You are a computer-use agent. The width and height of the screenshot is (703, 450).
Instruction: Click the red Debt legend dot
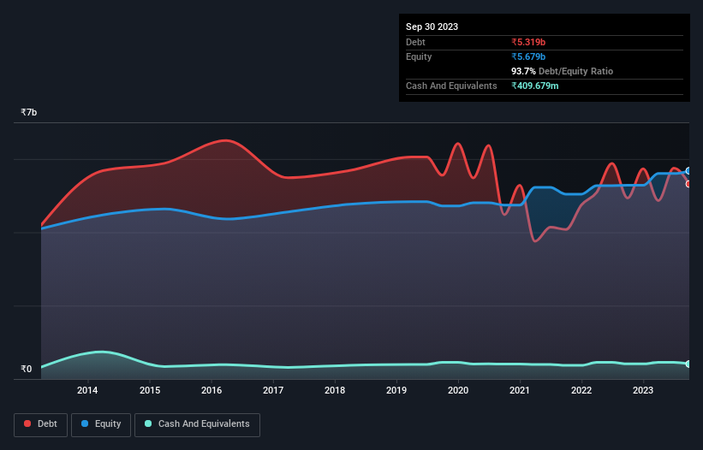27,423
